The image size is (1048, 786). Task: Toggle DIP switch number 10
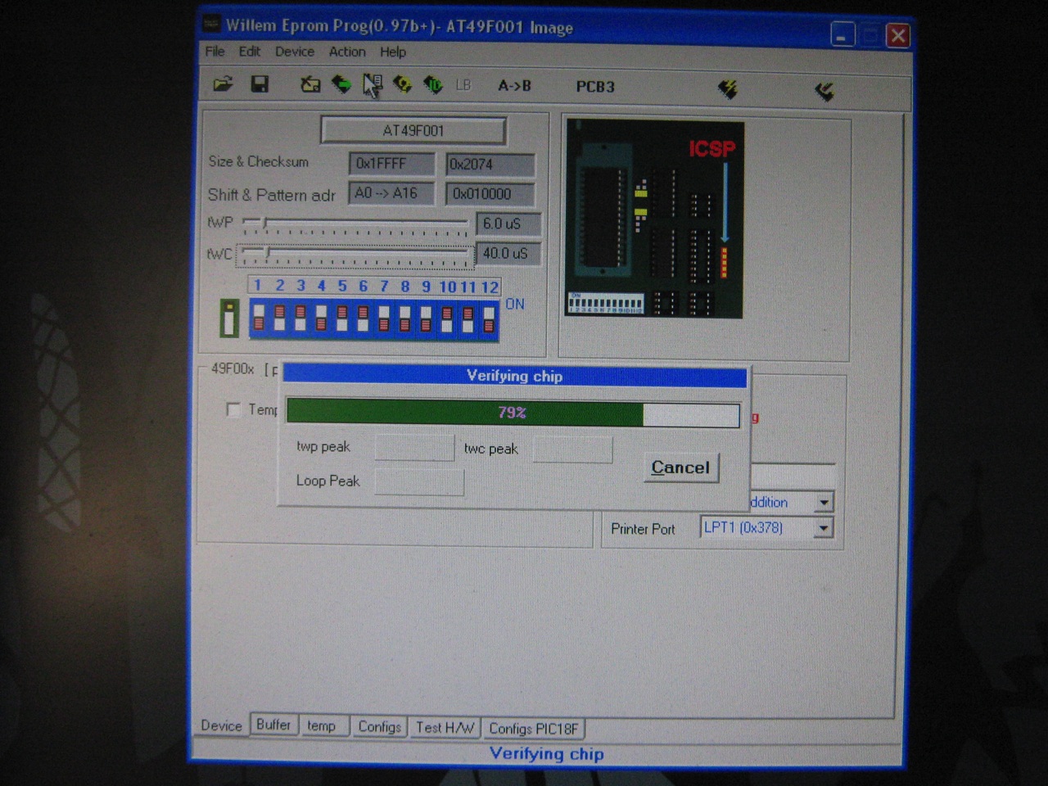click(x=447, y=318)
